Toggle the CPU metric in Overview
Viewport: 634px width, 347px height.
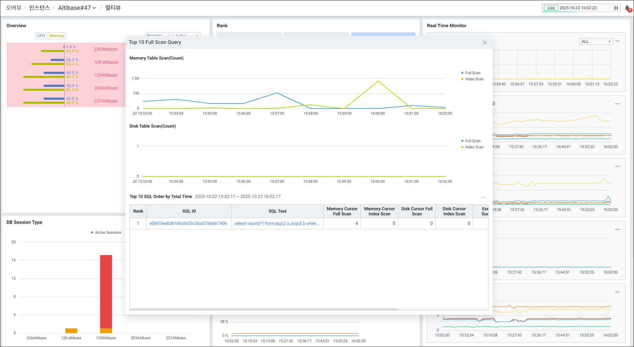tap(41, 36)
